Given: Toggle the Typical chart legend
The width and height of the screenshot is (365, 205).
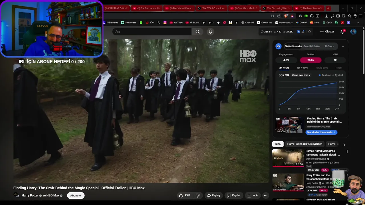Looking at the screenshot, I should [338, 75].
